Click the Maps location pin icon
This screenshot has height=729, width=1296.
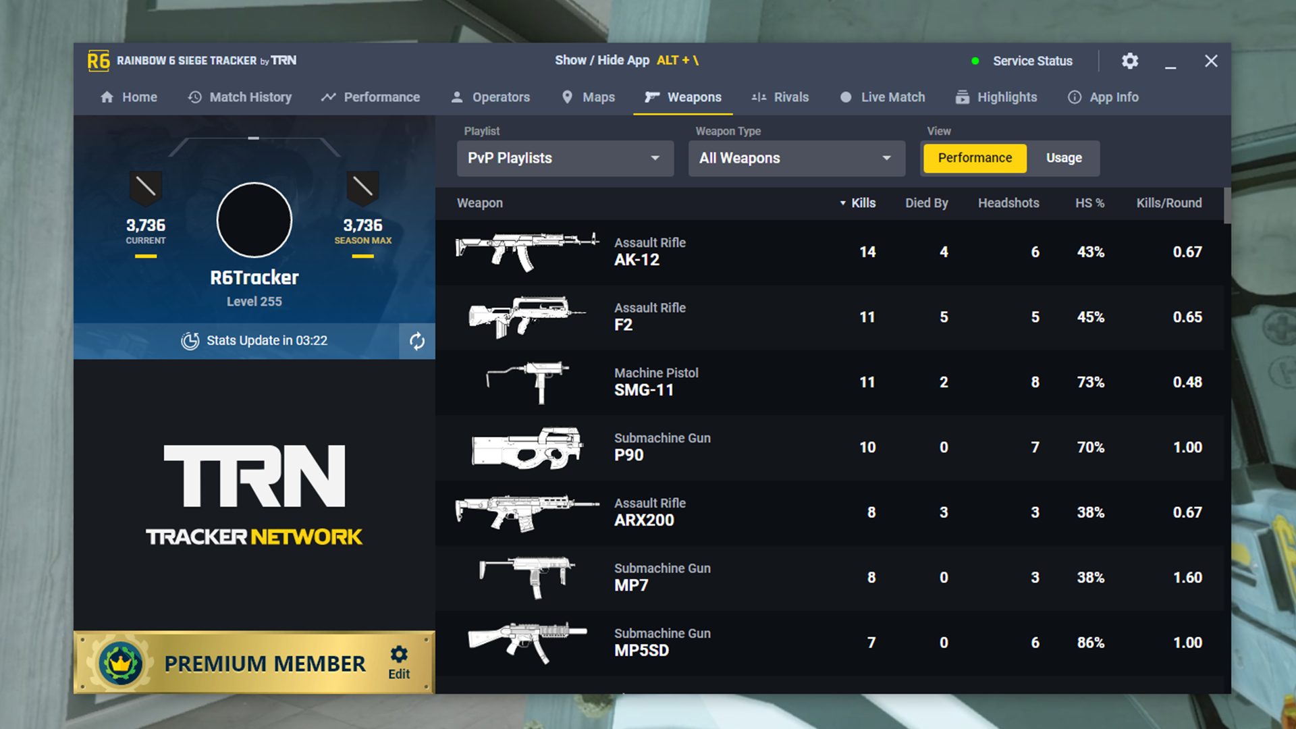coord(567,97)
